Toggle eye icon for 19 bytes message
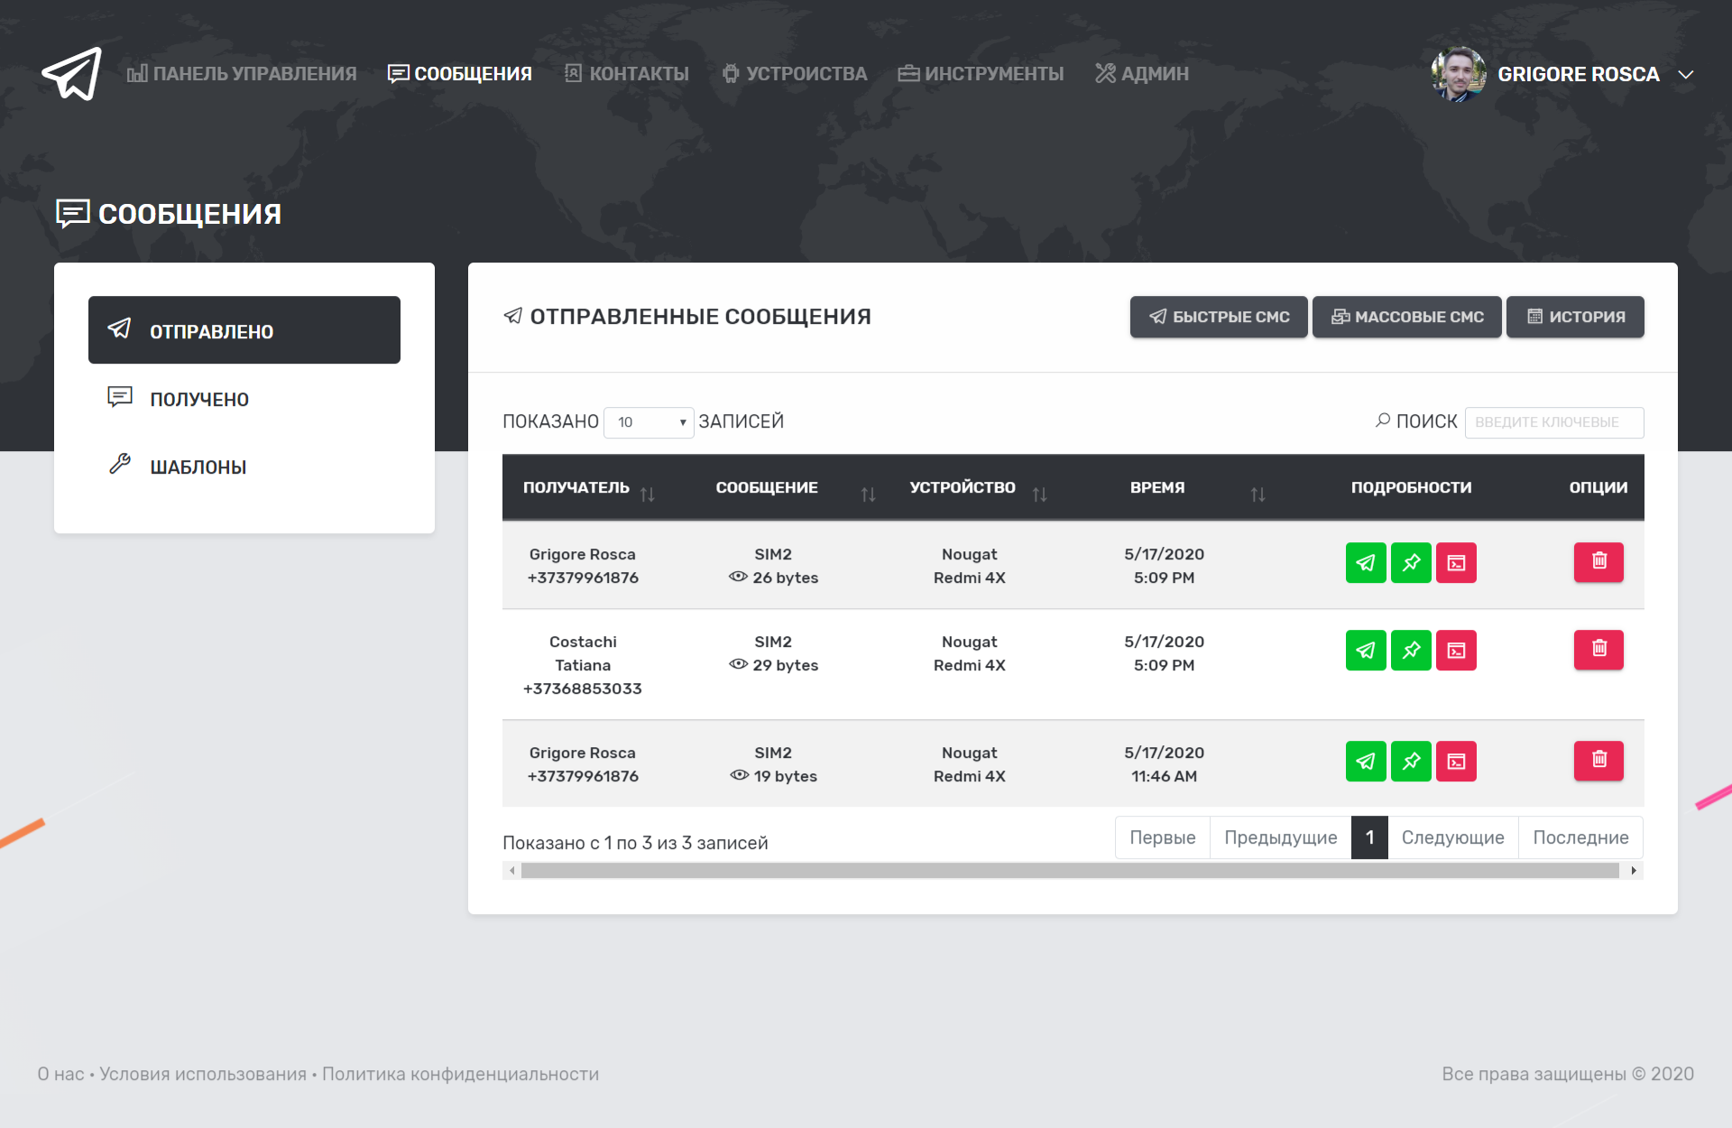The width and height of the screenshot is (1732, 1128). click(x=739, y=775)
